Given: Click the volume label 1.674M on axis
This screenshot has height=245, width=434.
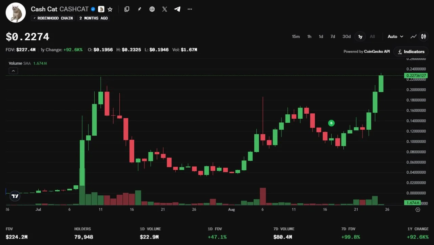Looking at the screenshot, I should [x=412, y=203].
